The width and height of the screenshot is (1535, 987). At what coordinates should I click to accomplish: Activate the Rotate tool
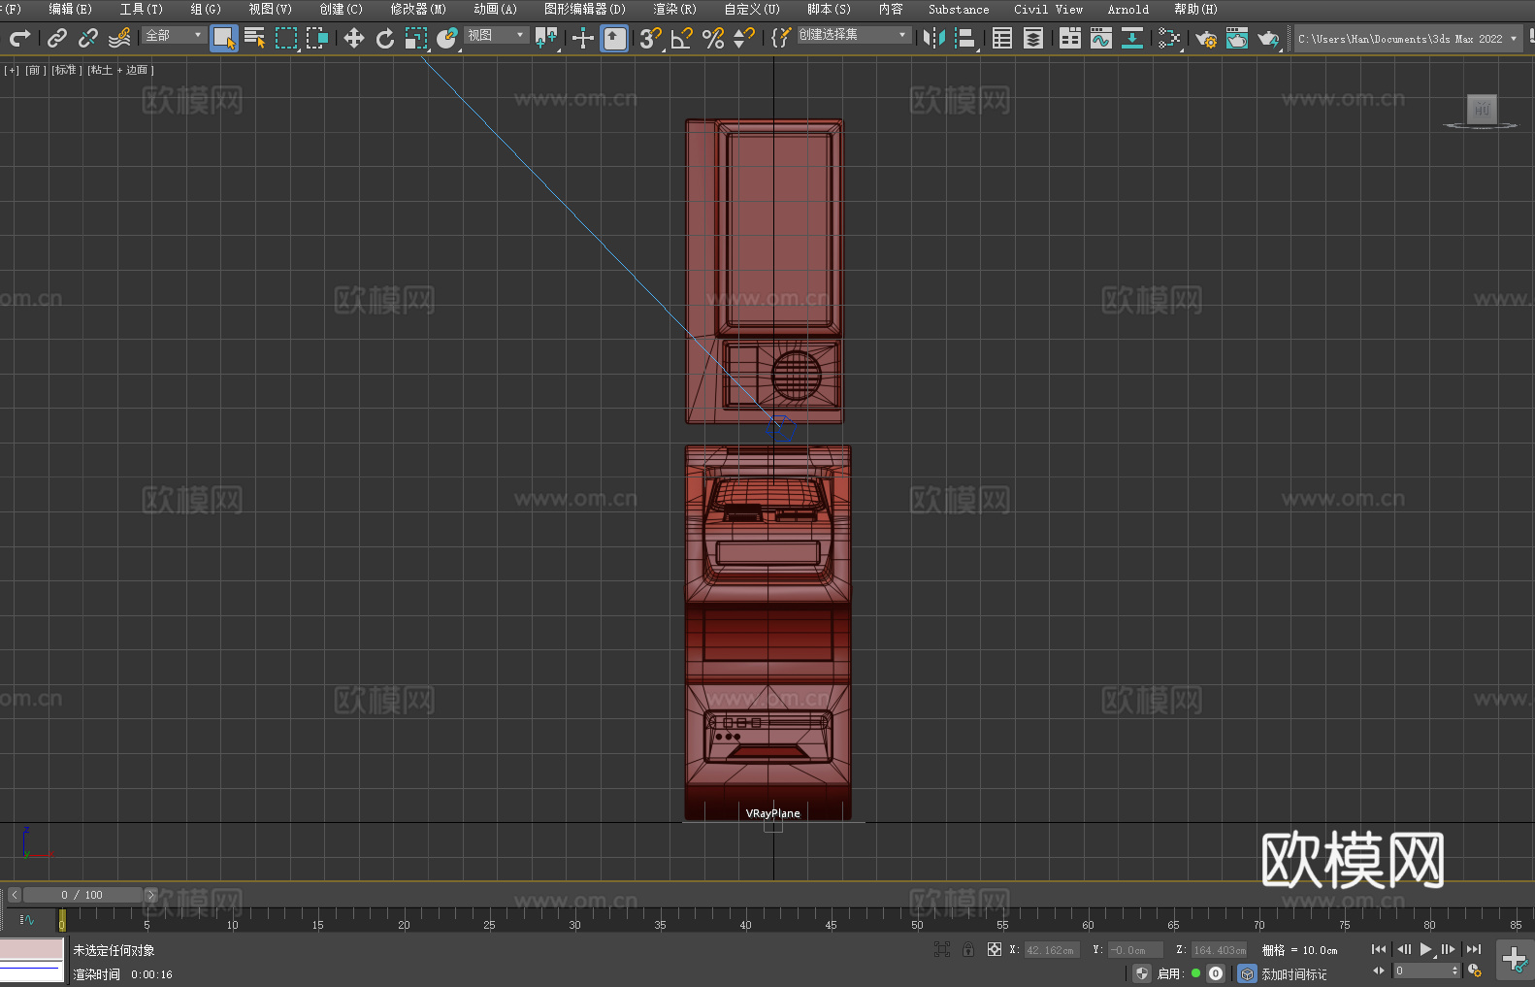pyautogui.click(x=385, y=38)
